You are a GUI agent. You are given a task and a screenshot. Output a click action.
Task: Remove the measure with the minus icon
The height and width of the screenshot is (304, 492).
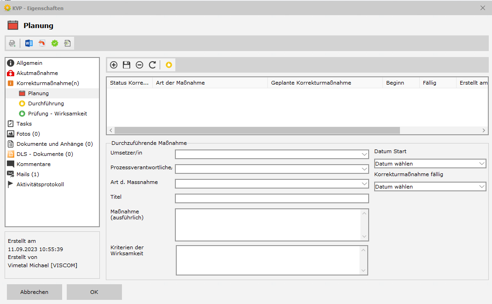click(139, 65)
